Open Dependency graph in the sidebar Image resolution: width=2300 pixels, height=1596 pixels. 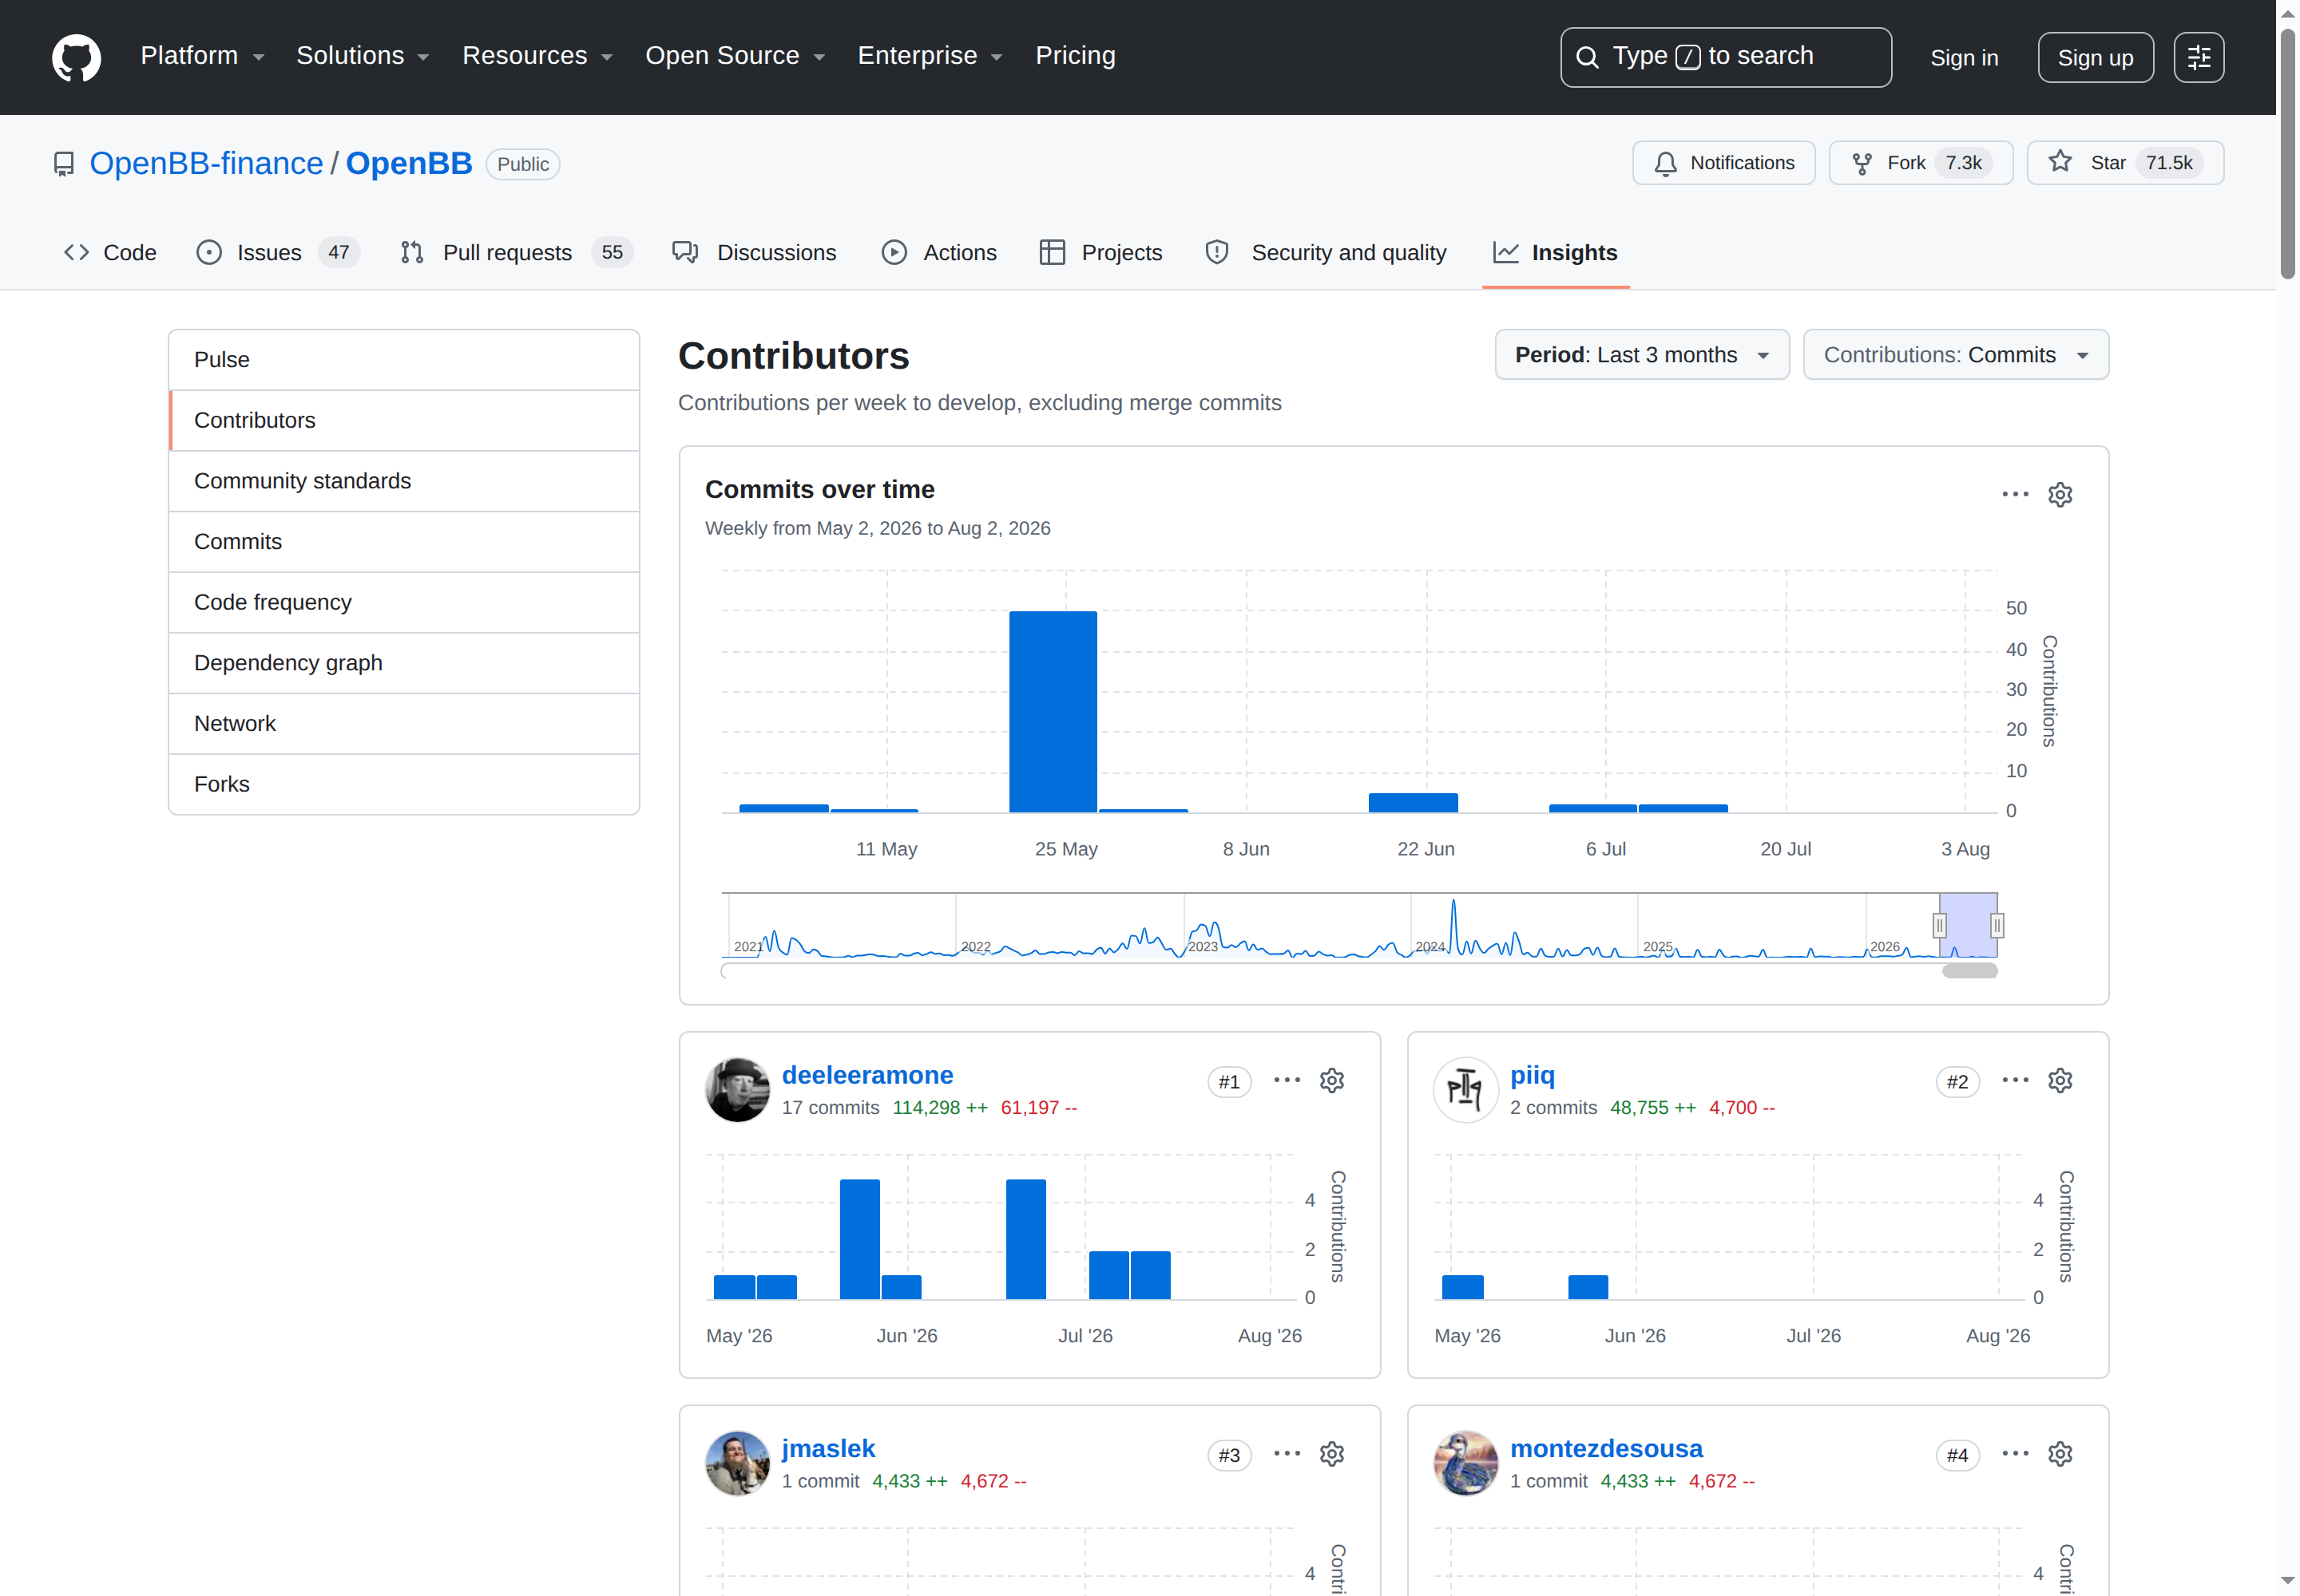(x=404, y=663)
